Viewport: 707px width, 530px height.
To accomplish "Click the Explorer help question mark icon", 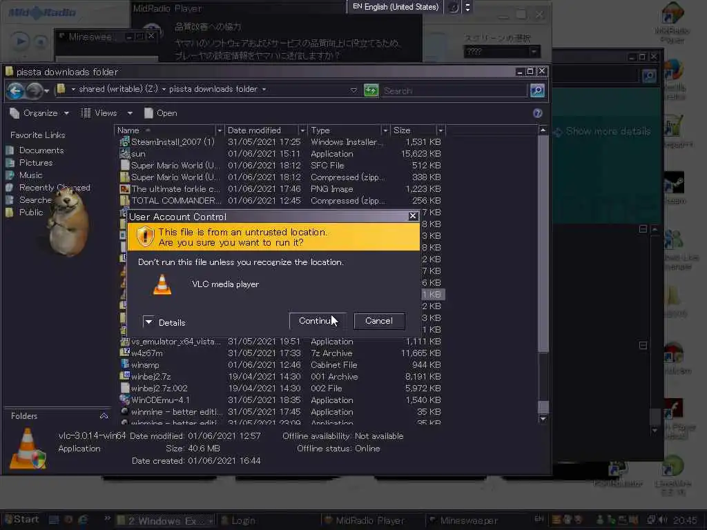I will [x=537, y=113].
